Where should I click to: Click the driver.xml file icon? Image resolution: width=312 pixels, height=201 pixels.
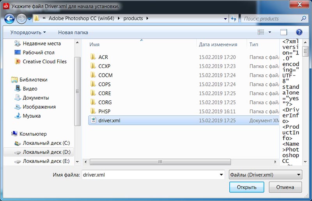pyautogui.click(x=93, y=120)
